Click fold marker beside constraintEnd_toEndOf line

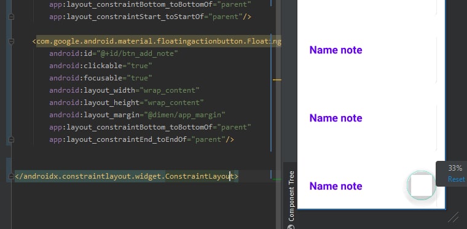coord(11,139)
